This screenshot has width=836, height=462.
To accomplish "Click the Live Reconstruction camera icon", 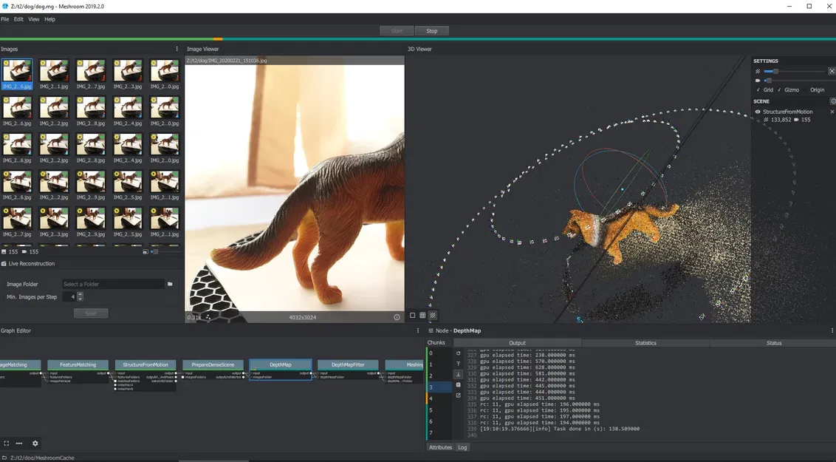I will [4, 264].
